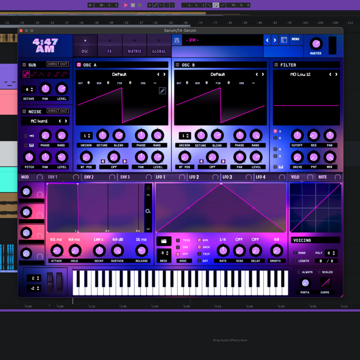Image resolution: width=360 pixels, height=360 pixels.
Task: Click the porta curve shape display
Action: point(325,283)
